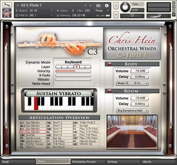This screenshot has height=165, width=177.
Task: Toggle the Room red power LED
Action: pos(109,91)
